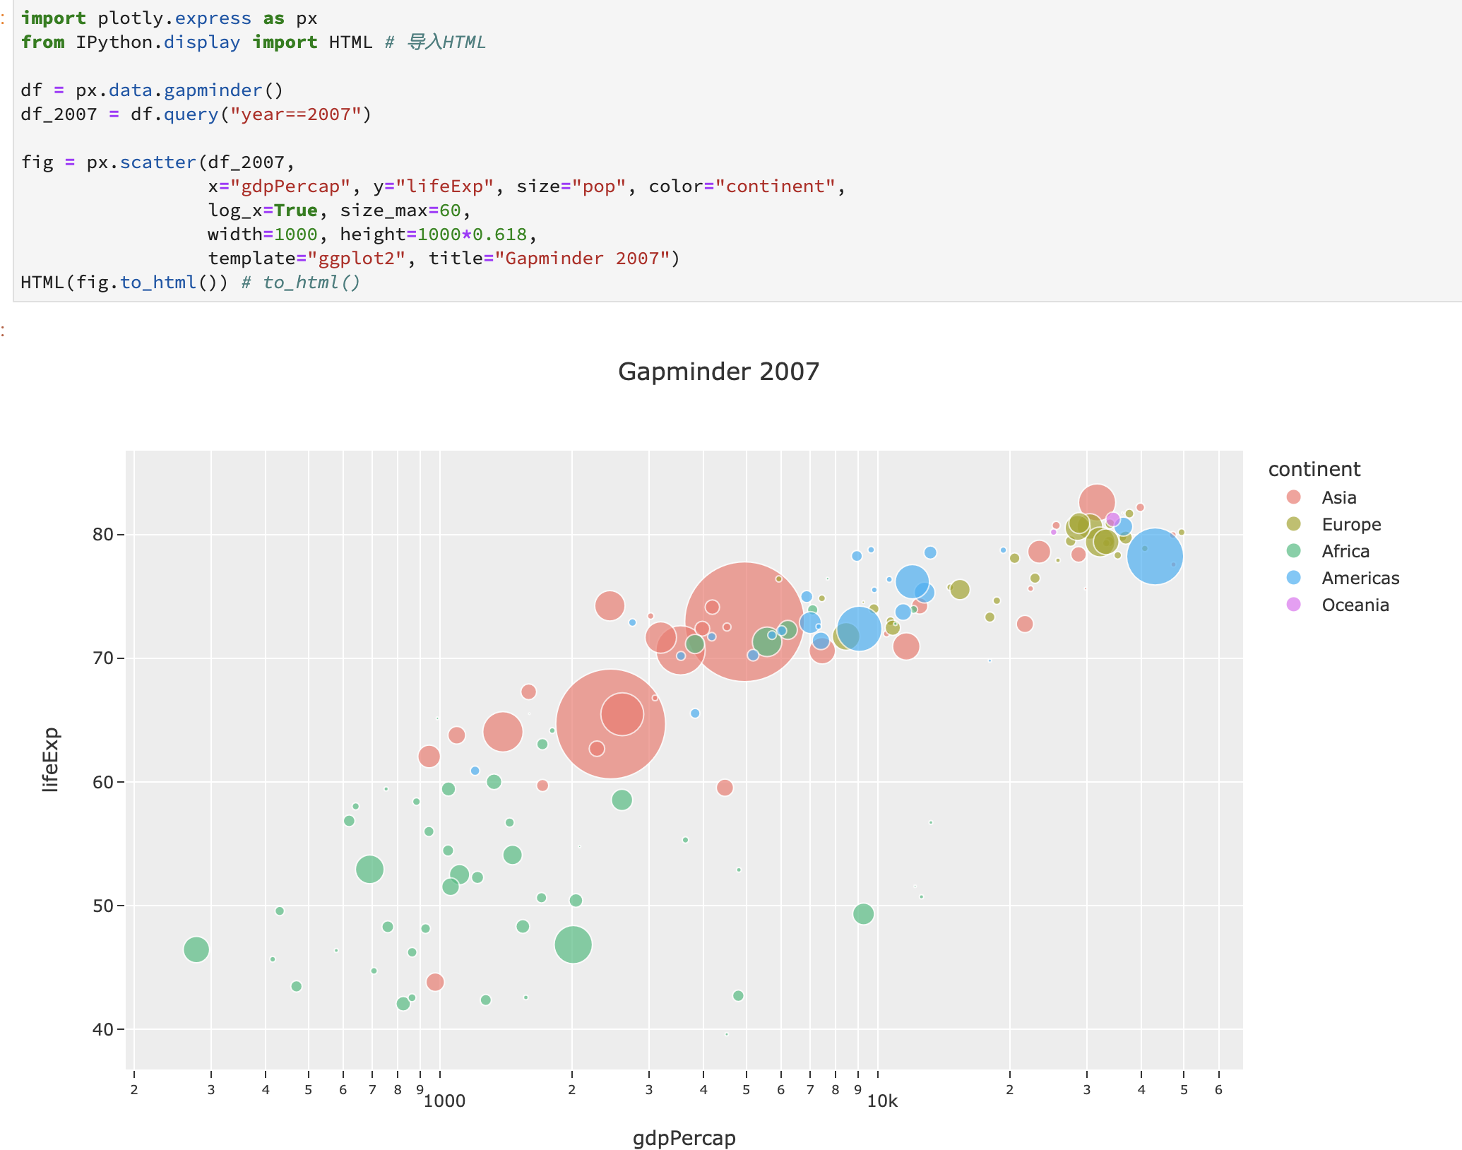Screen dimensions: 1462x1150
Task: Click the gdpPercap x-axis title
Action: 684,1138
